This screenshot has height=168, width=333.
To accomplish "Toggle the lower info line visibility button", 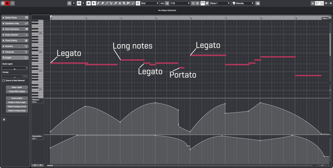I will point(322,3).
